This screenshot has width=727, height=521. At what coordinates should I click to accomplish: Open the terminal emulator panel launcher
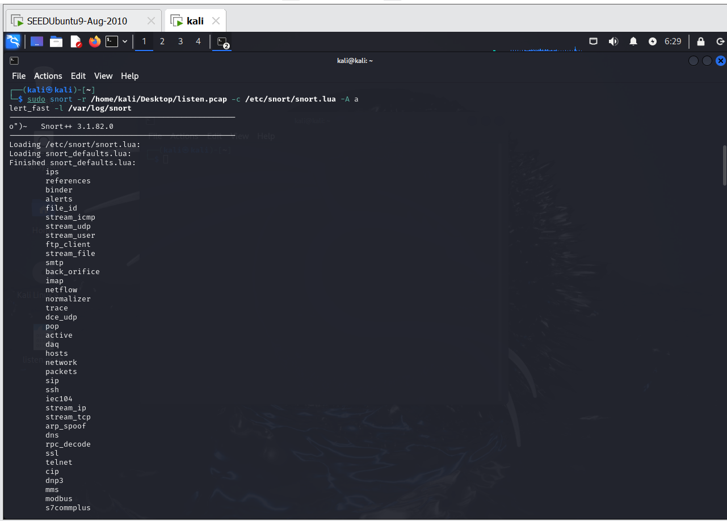(112, 41)
